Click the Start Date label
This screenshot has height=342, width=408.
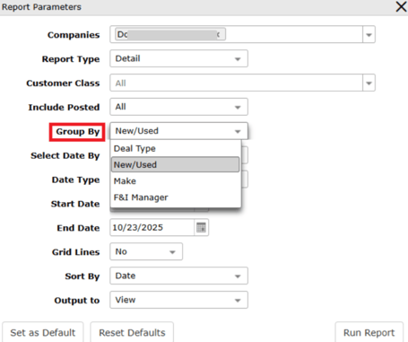[x=75, y=204]
